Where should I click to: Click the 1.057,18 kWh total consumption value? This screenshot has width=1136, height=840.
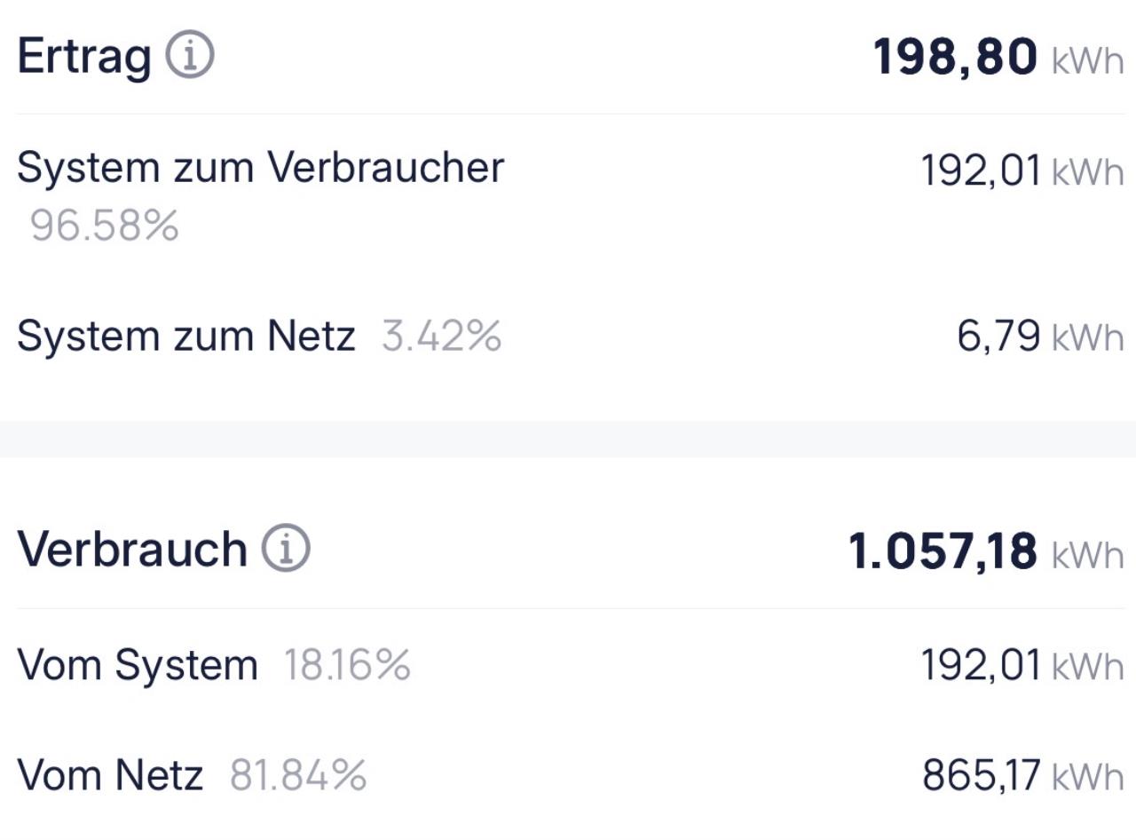943,551
